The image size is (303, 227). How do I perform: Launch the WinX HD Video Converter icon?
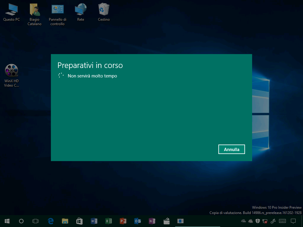[x=12, y=75]
